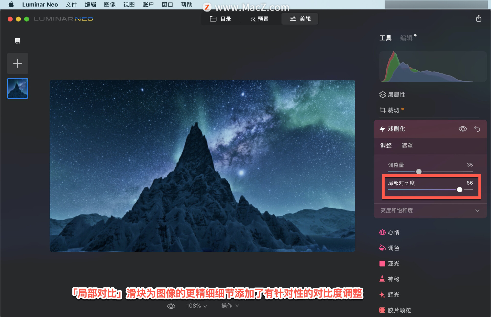Click the Add Layer (+) button

point(17,64)
